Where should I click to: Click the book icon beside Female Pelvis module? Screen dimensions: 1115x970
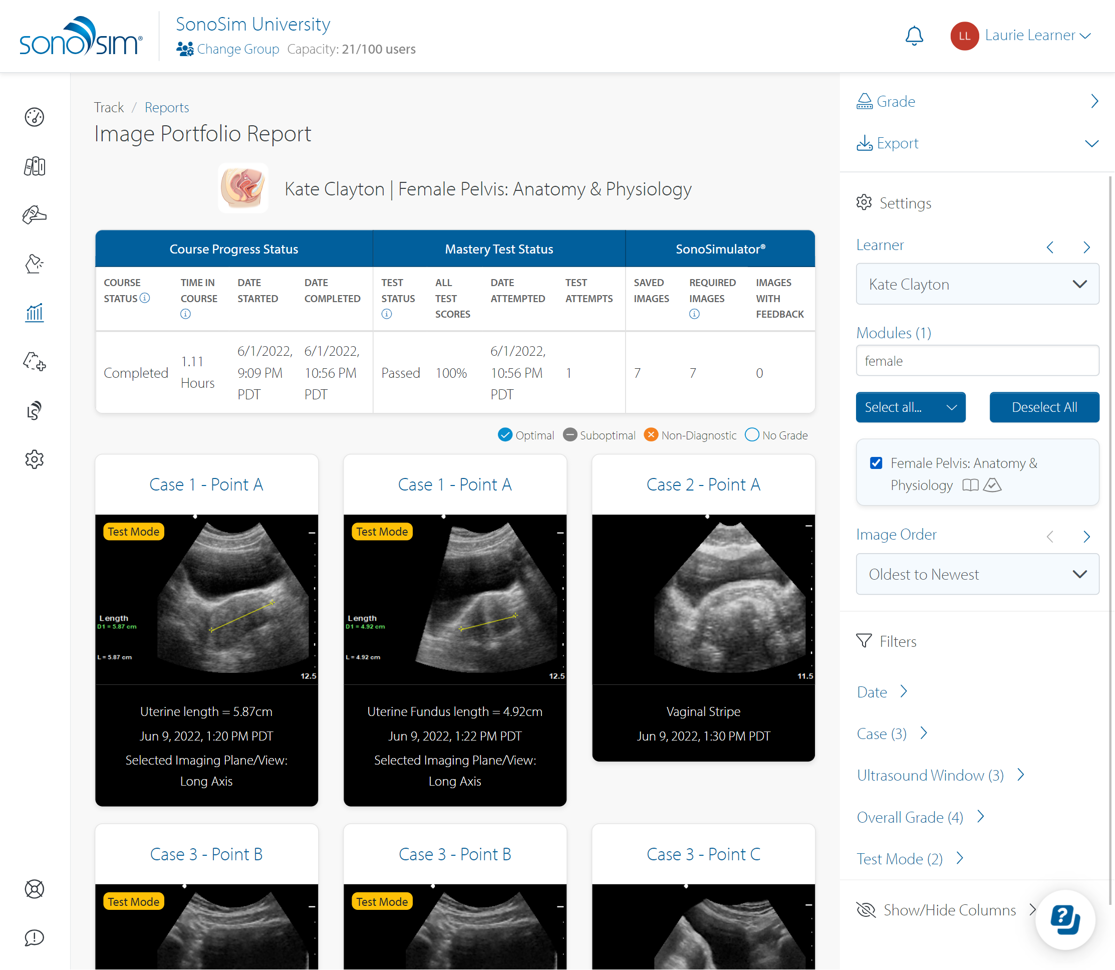pos(971,486)
